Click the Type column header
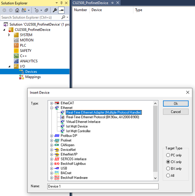The height and width of the screenshot is (196, 195). (x=139, y=10)
